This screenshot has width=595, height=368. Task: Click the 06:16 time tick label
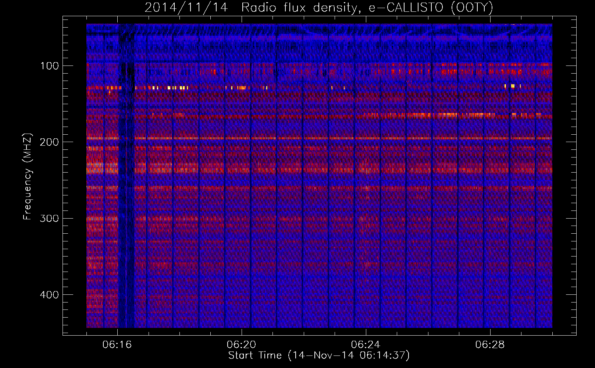pos(117,345)
